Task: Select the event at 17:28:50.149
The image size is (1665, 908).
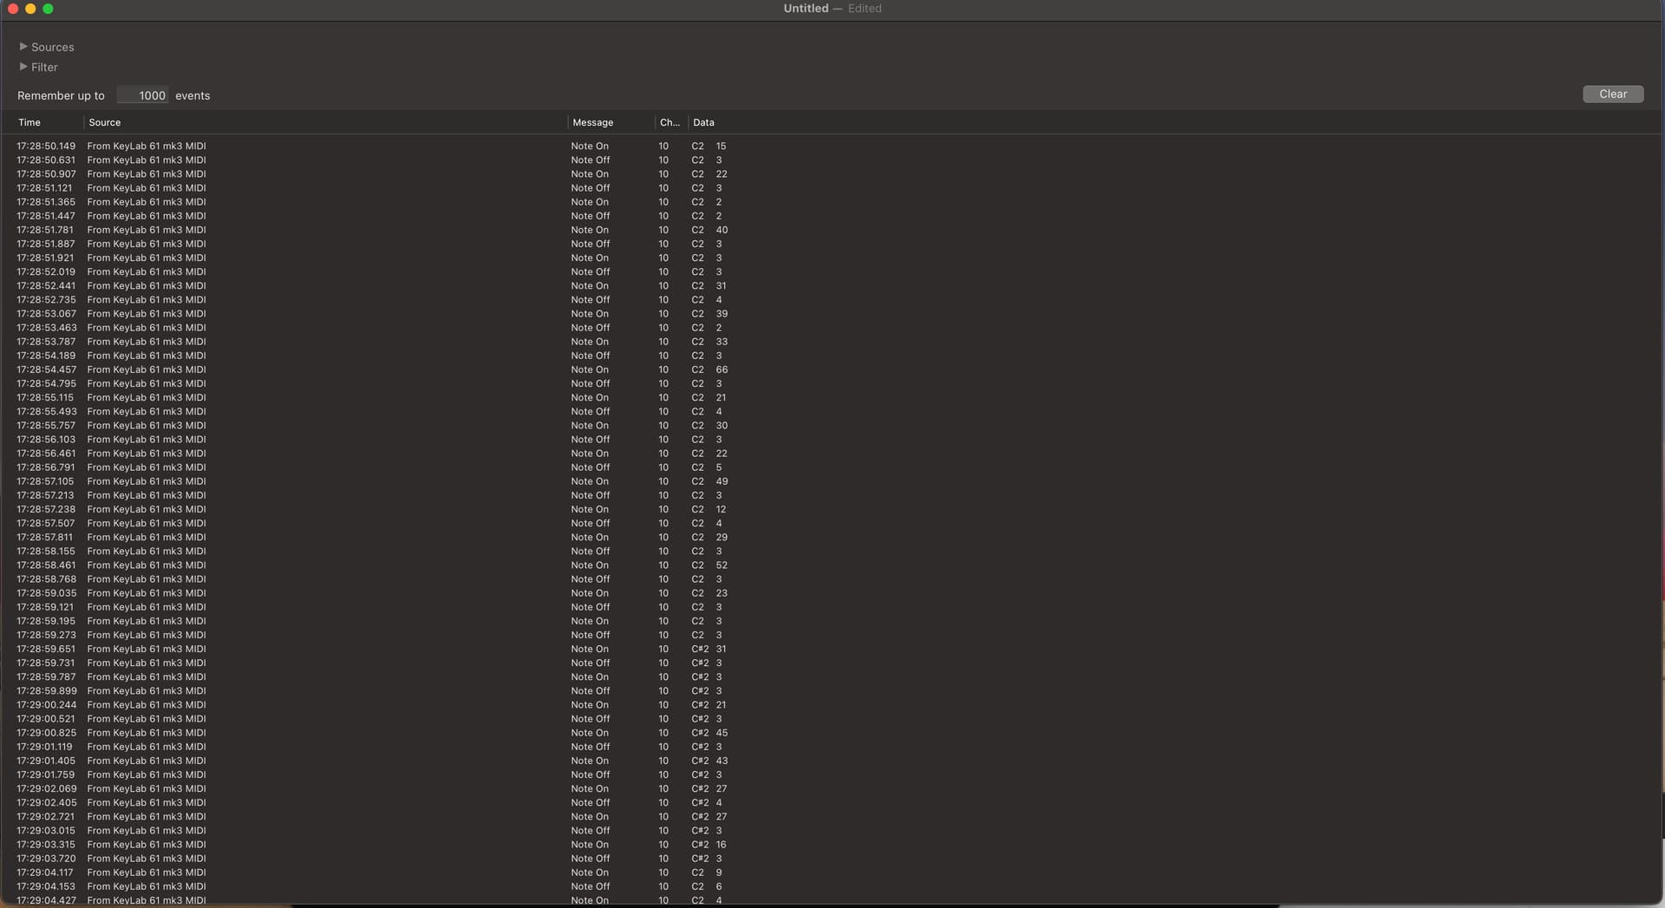Action: tap(347, 147)
